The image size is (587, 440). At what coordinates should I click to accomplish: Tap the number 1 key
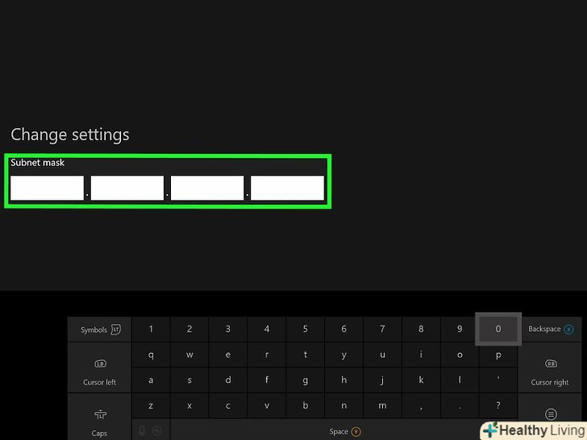(151, 329)
